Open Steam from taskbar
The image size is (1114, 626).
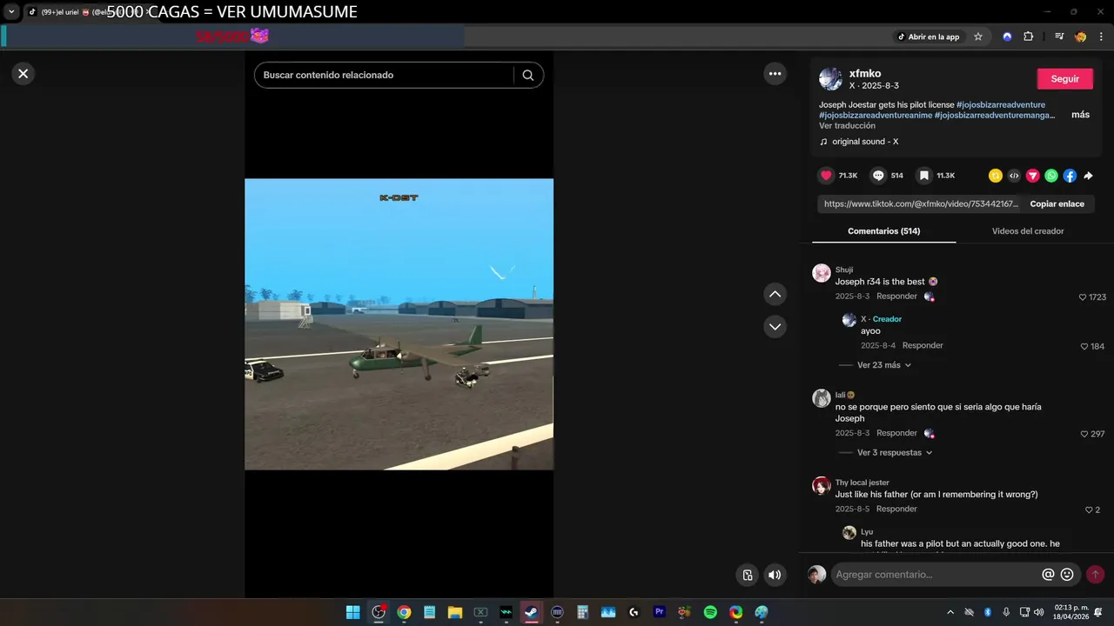pos(531,612)
